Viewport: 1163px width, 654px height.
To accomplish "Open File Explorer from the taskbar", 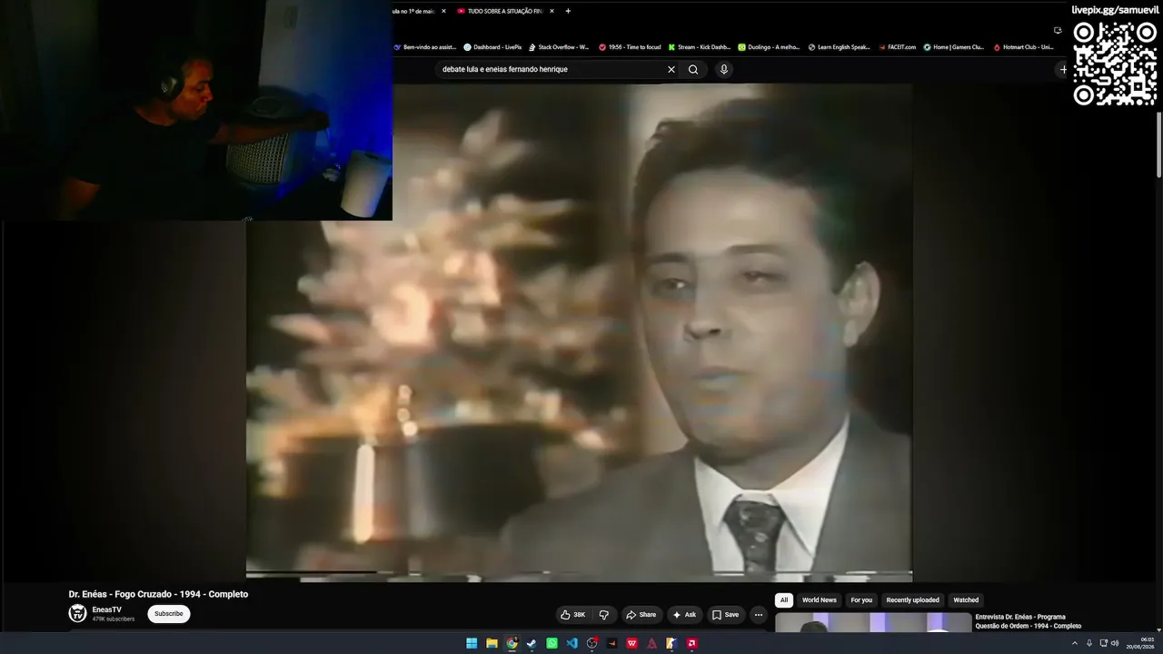I will point(492,643).
